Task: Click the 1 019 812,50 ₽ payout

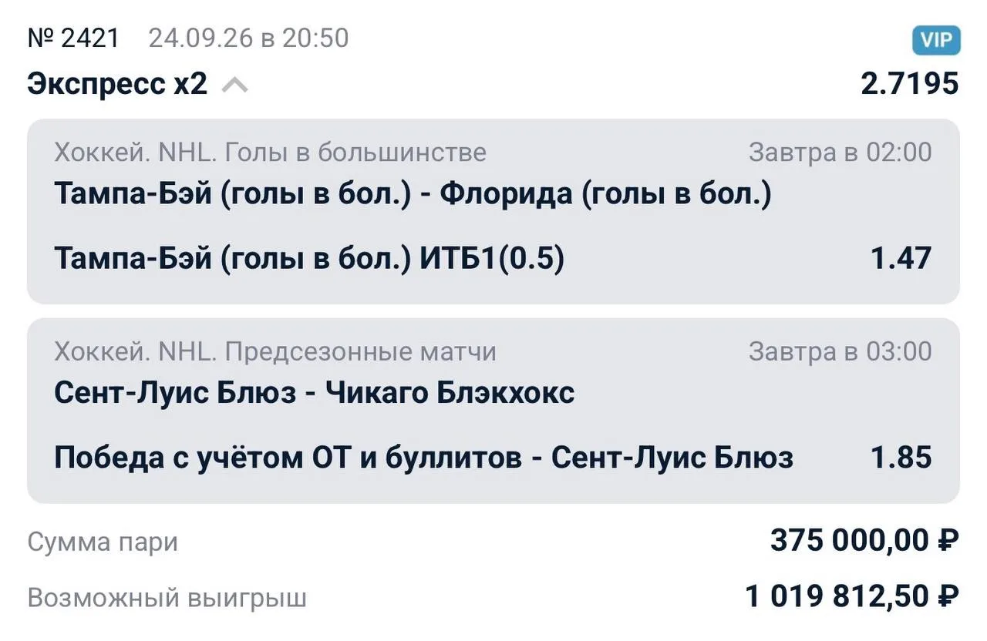Action: click(852, 596)
